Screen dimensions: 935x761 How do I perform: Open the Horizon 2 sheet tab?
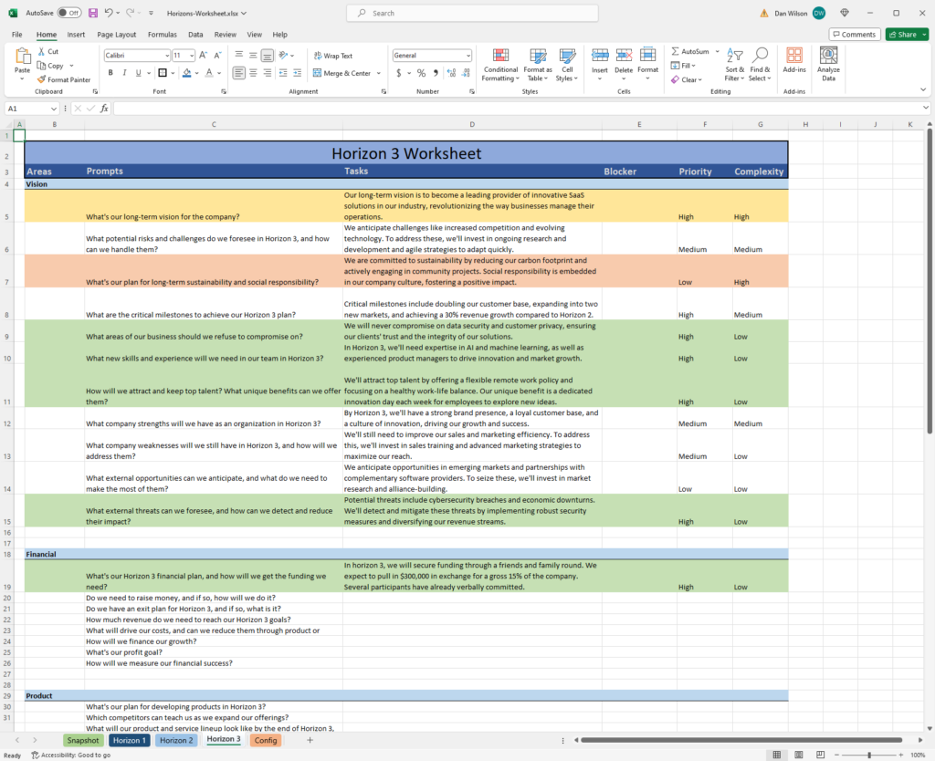(x=176, y=740)
